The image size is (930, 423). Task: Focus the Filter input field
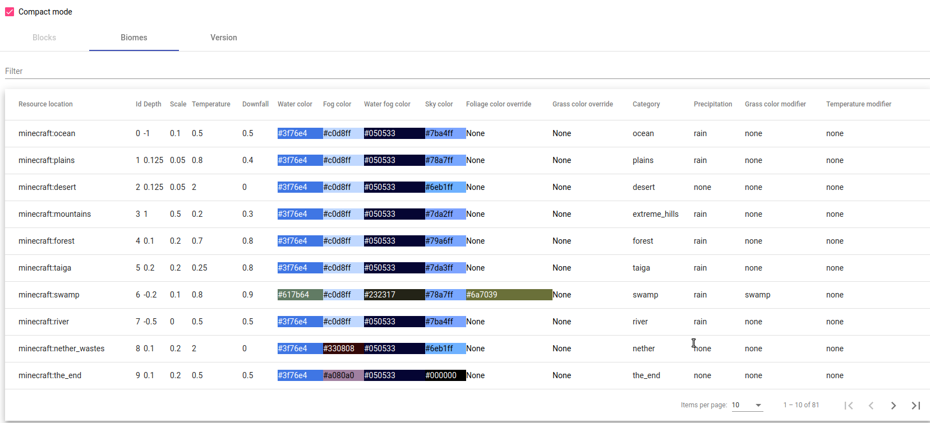point(467,71)
